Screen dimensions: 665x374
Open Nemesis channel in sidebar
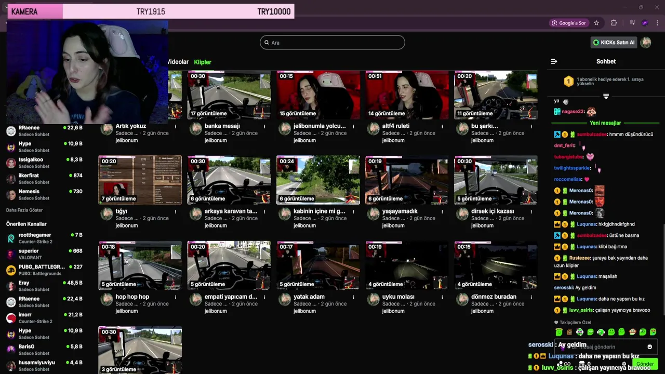(44, 195)
